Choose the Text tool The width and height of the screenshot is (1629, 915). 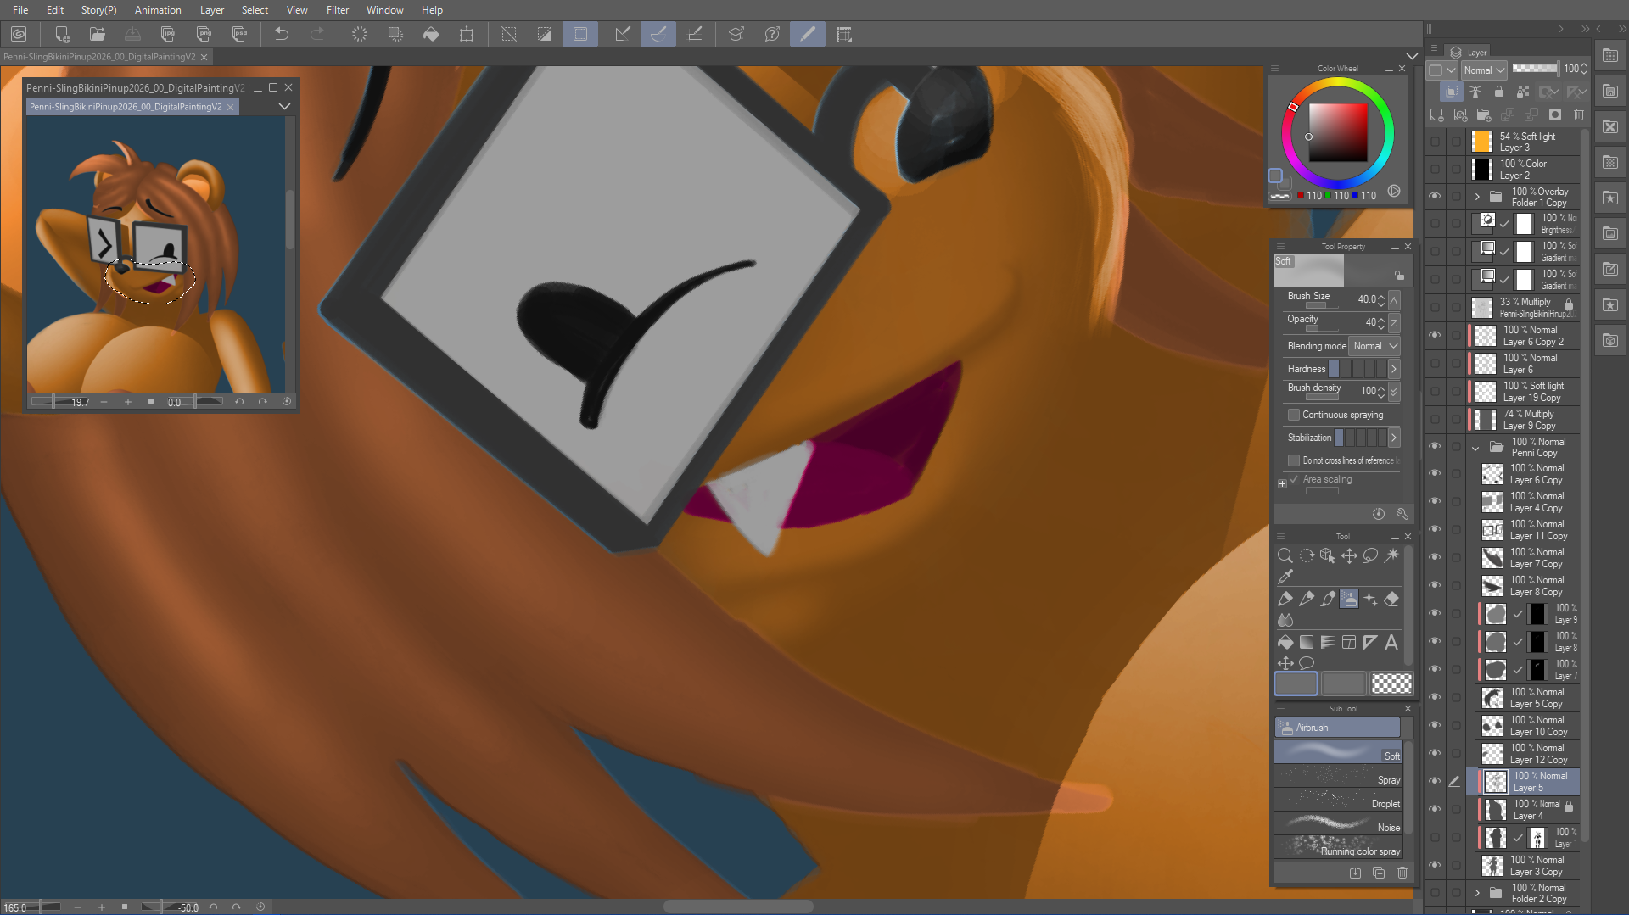coord(1391,643)
